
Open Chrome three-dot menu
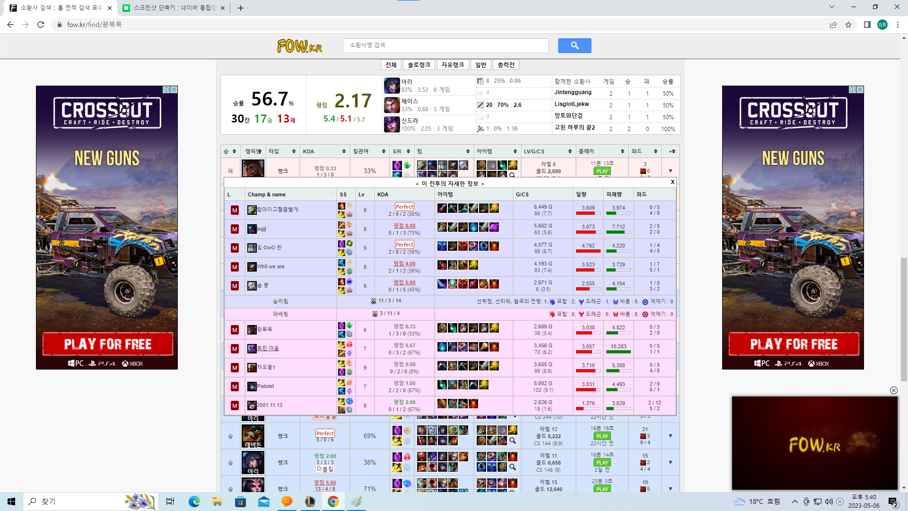pos(898,25)
